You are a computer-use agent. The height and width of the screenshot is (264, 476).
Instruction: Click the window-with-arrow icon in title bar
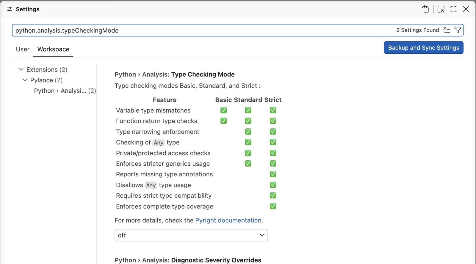click(441, 9)
